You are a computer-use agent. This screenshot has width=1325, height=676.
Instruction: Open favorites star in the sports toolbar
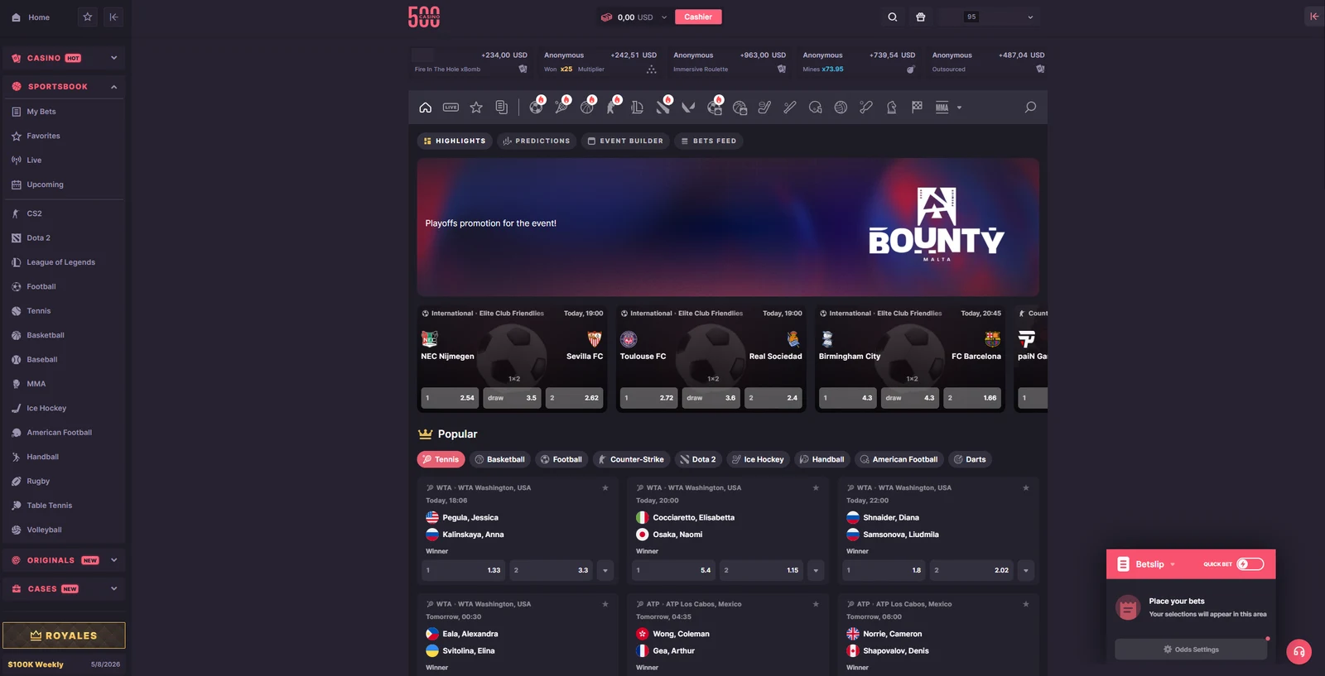(x=476, y=108)
